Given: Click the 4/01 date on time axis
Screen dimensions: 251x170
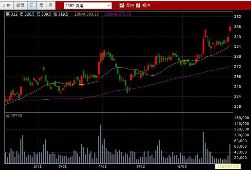Looking at the screenshot, I should (x=102, y=167).
